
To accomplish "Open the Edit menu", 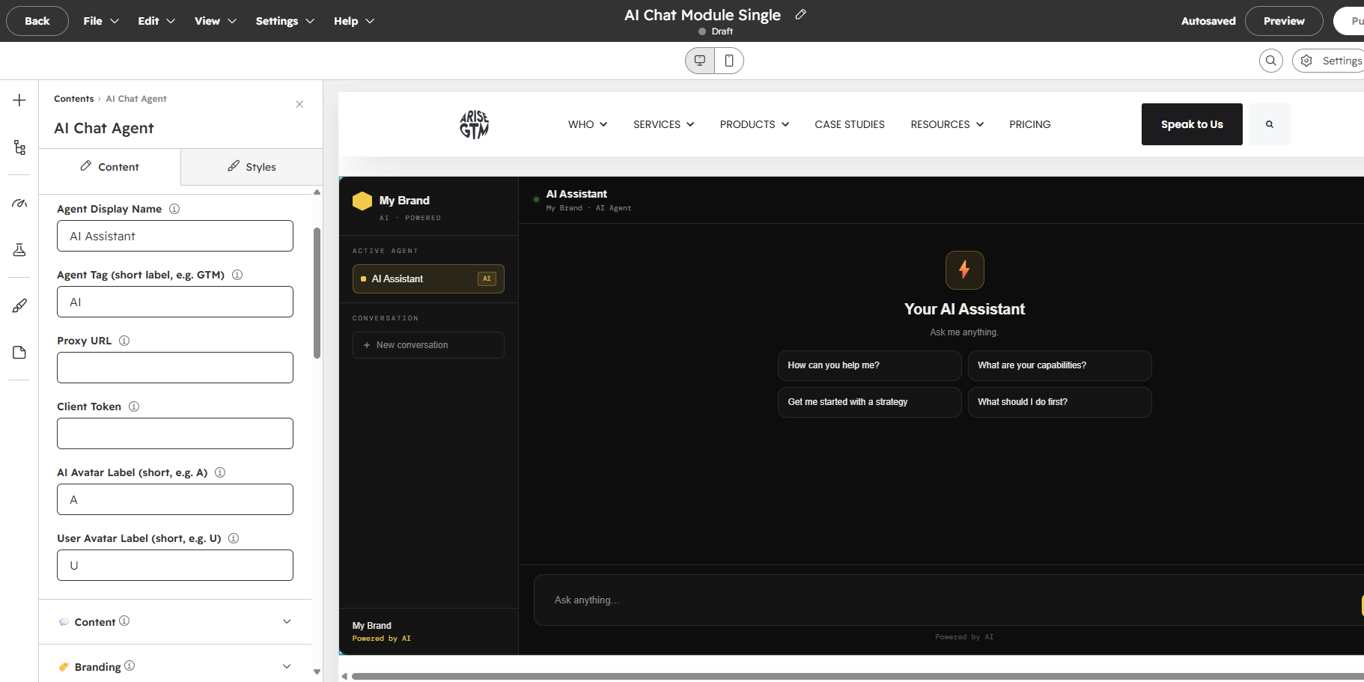I will (156, 21).
